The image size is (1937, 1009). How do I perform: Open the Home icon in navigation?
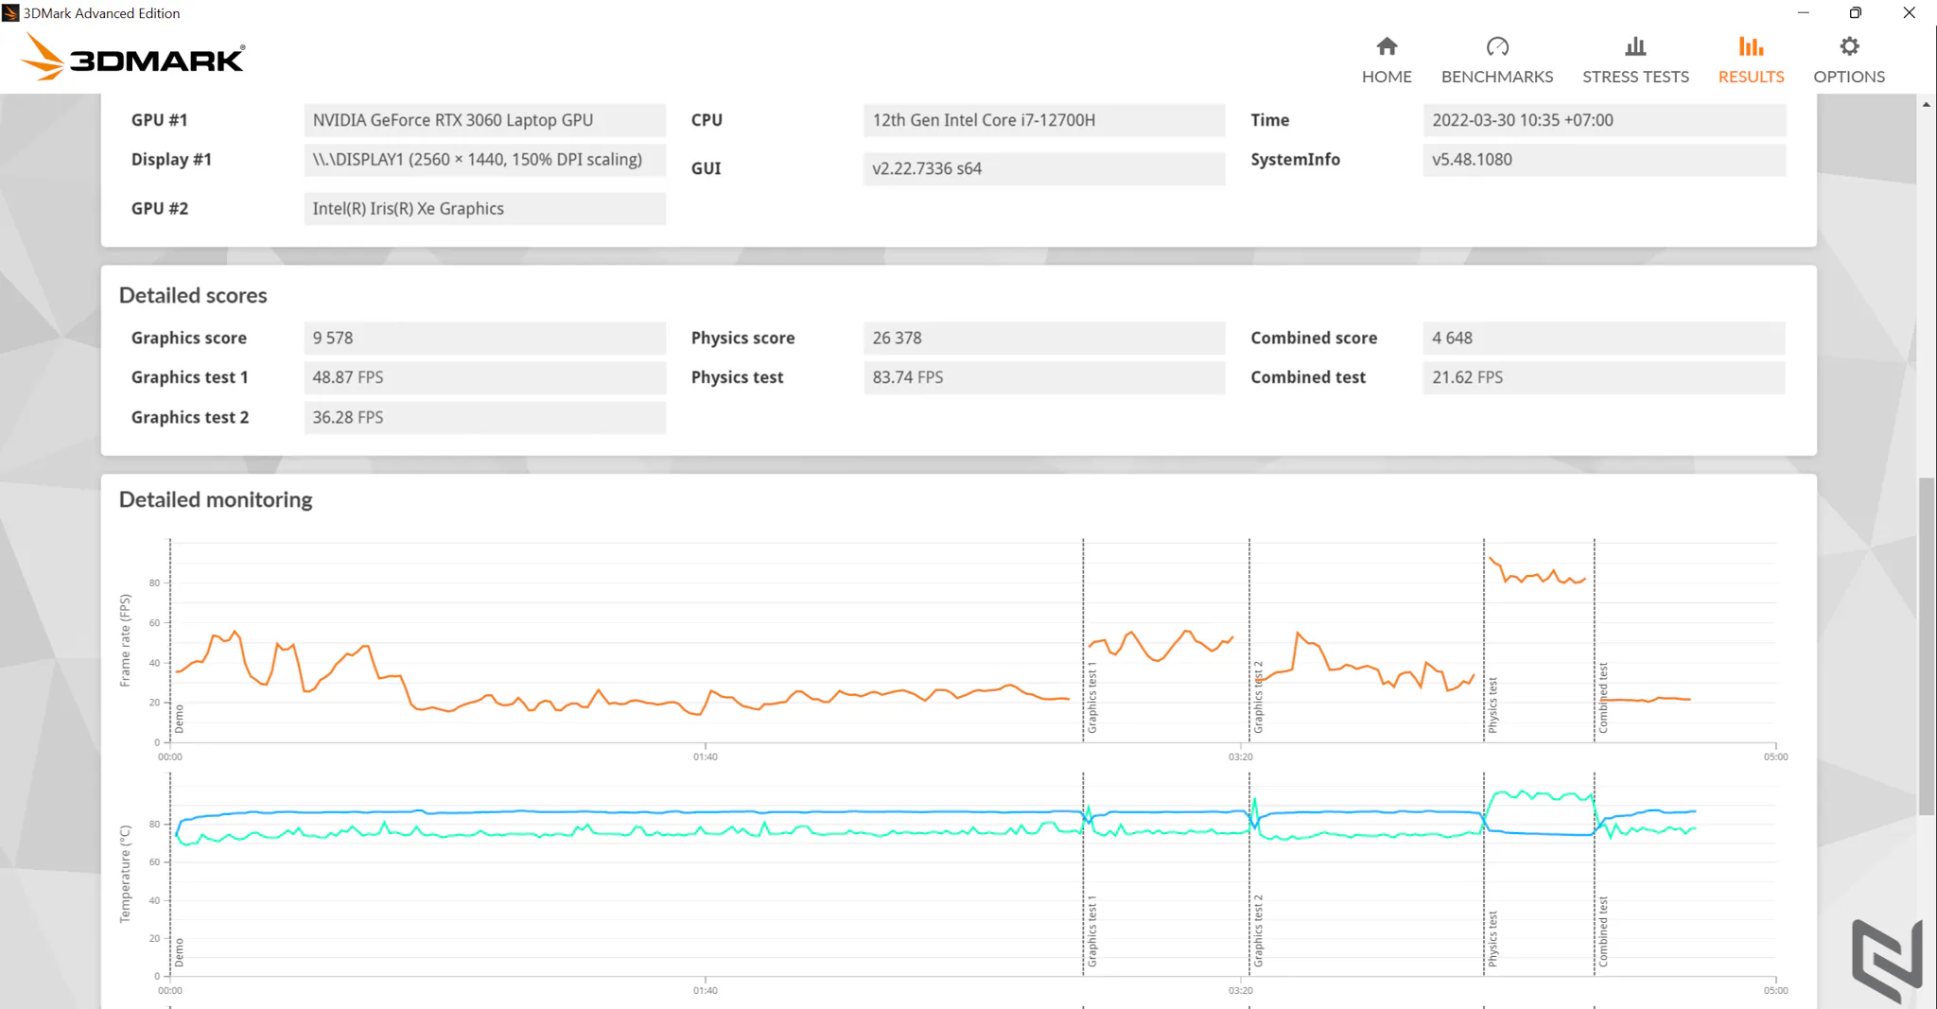[x=1387, y=46]
